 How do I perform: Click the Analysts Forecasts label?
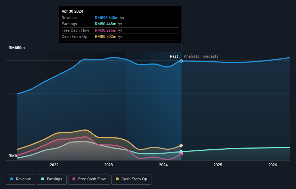click(x=201, y=56)
